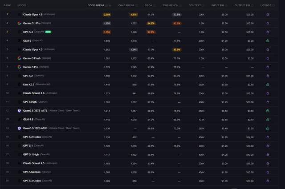Click green open-license lock for GLM-5
285x189 pixels.
(268, 40)
